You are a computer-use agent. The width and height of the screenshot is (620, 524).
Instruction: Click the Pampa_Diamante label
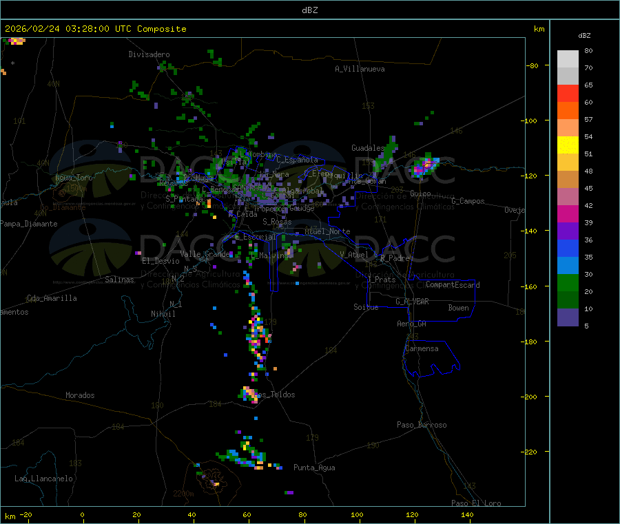[29, 224]
